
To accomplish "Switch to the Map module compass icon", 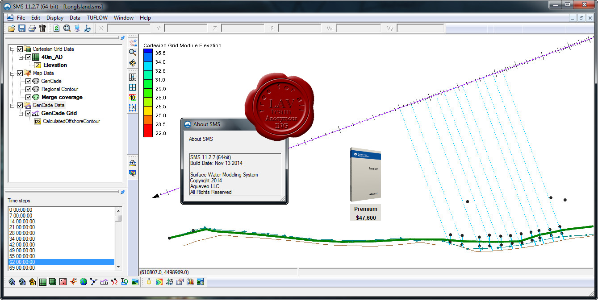I will (73, 282).
